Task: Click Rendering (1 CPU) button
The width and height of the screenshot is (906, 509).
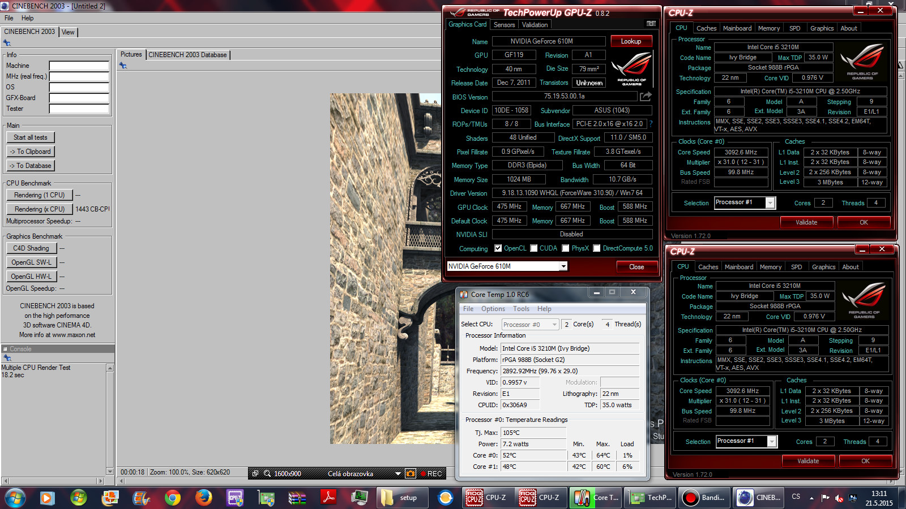Action: pos(40,195)
